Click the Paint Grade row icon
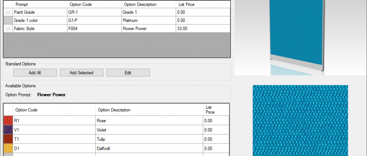This screenshot has height=156, width=367. [8, 12]
